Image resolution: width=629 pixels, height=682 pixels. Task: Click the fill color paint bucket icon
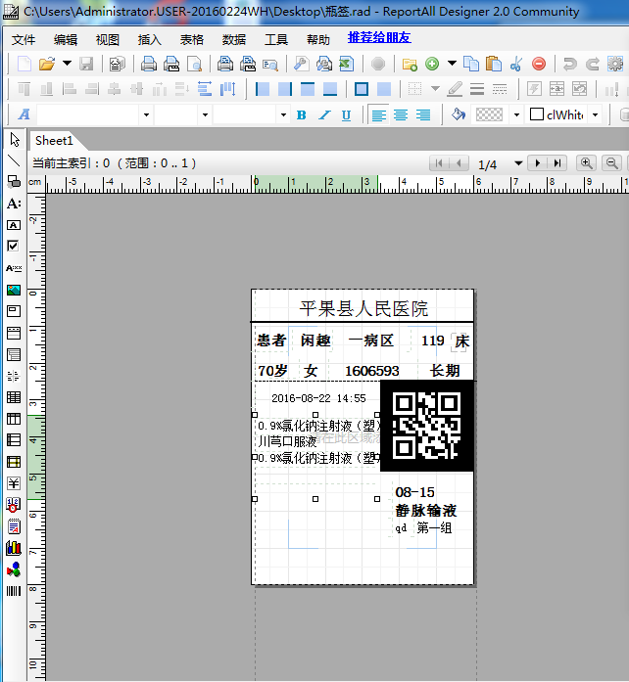point(459,114)
